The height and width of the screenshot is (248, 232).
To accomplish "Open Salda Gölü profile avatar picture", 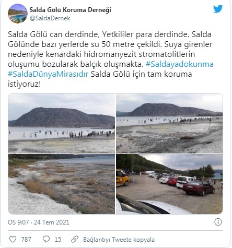I will tap(18, 14).
